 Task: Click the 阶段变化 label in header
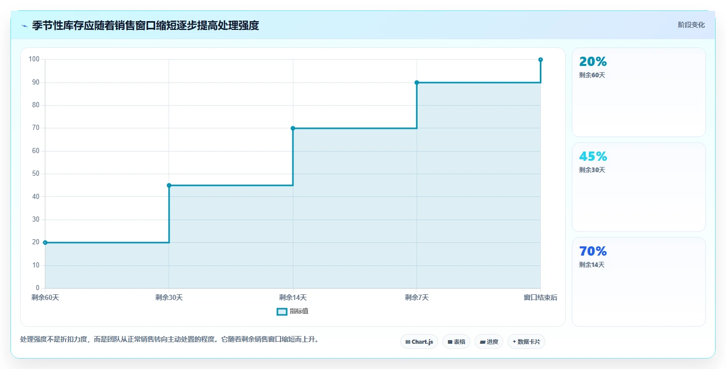click(691, 25)
